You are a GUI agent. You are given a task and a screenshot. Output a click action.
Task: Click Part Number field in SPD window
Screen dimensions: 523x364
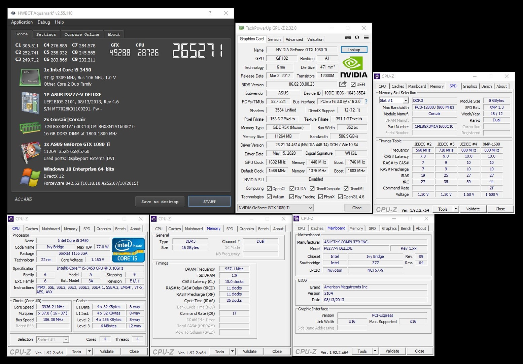click(434, 126)
